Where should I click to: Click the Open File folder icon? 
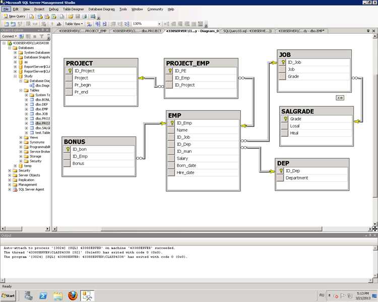pos(71,17)
